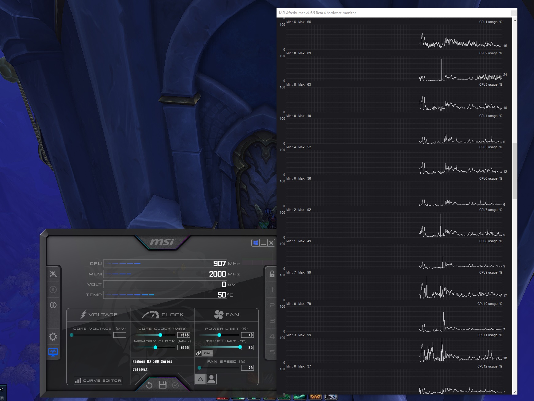Apply settings with the checkmark icon
This screenshot has height=401, width=534.
[175, 385]
